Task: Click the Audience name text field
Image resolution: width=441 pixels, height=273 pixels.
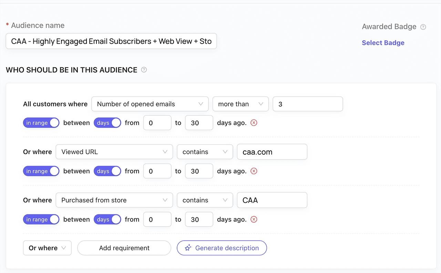Action: coord(111,41)
